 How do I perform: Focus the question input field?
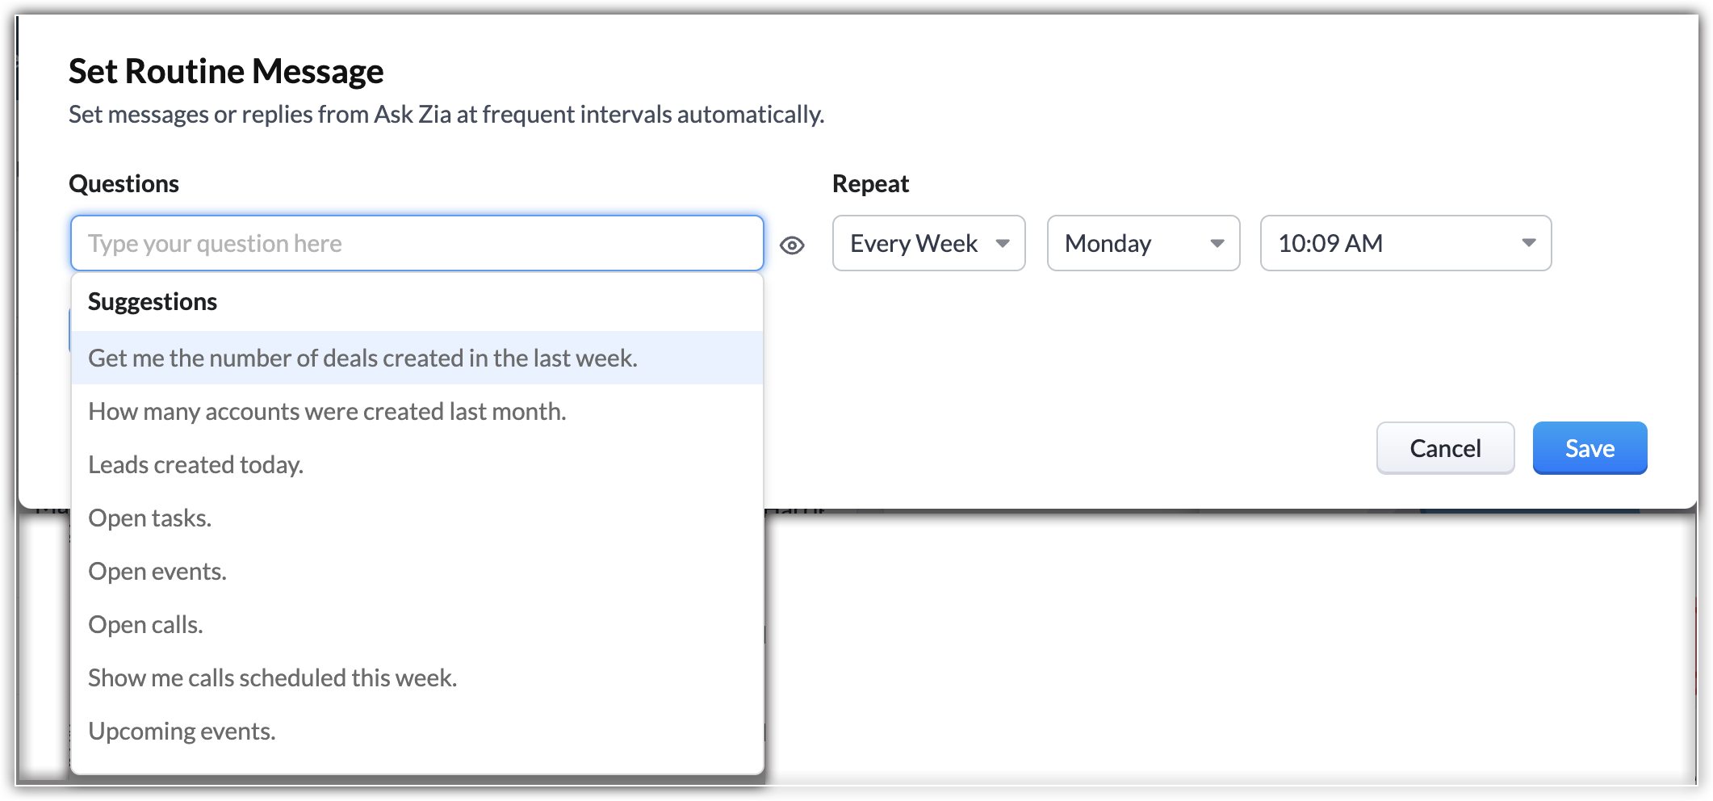click(x=417, y=243)
